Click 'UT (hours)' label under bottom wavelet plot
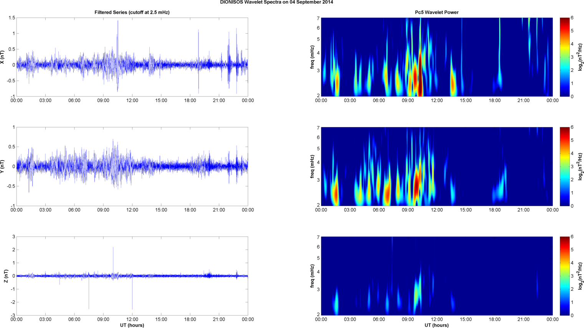 click(437, 325)
